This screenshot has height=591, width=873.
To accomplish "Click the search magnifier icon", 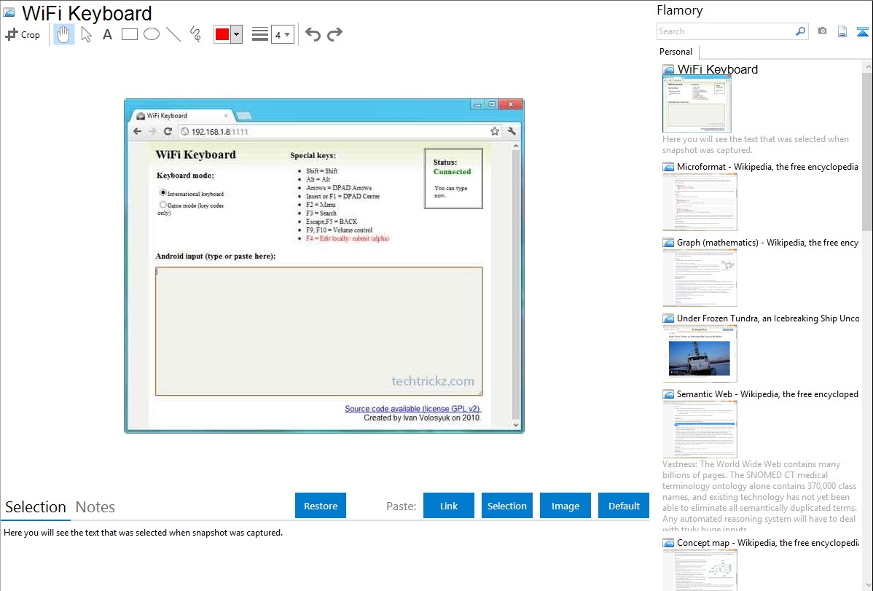I will (x=800, y=31).
